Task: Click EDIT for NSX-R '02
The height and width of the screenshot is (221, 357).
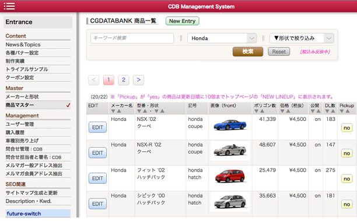Action: [97, 153]
